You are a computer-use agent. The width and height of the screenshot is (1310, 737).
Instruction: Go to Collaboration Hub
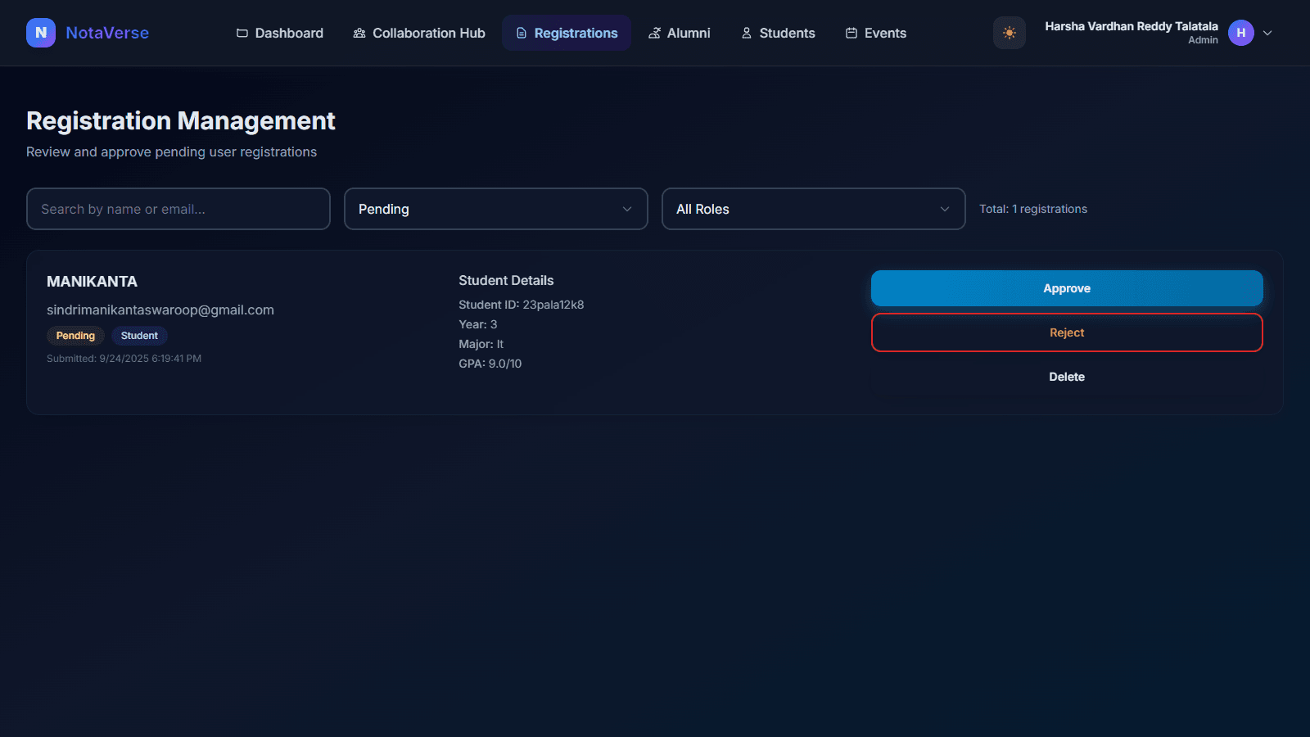click(x=419, y=33)
